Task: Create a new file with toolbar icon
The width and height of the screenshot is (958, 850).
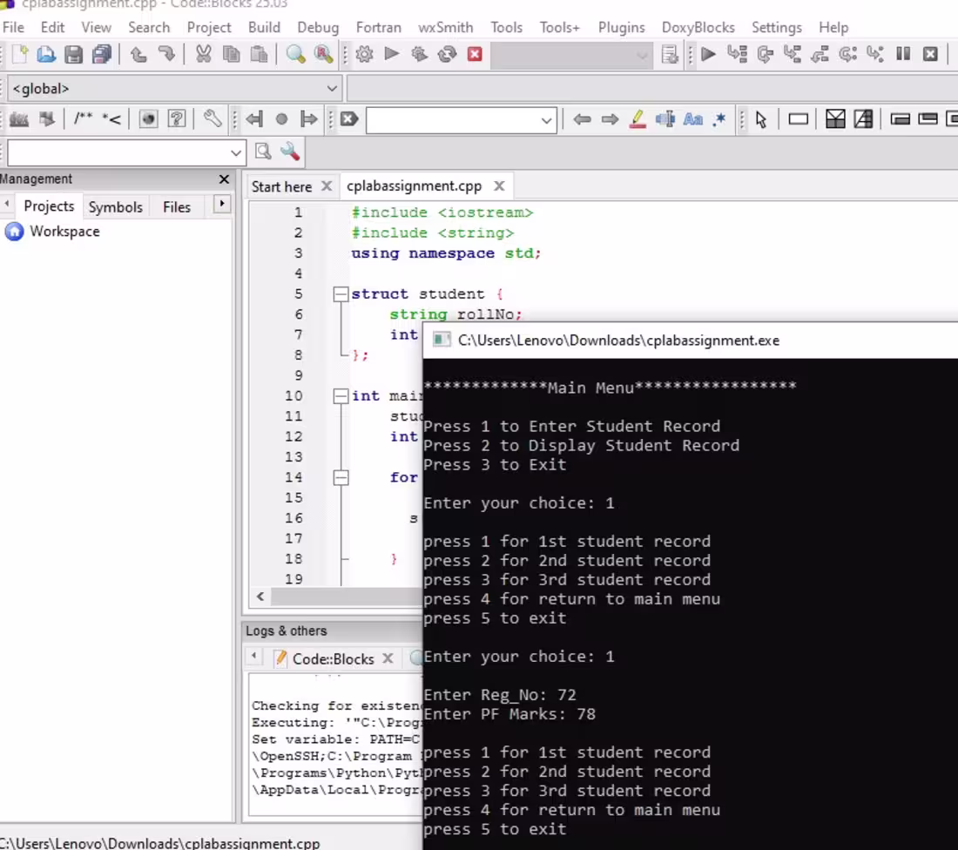Action: tap(19, 54)
